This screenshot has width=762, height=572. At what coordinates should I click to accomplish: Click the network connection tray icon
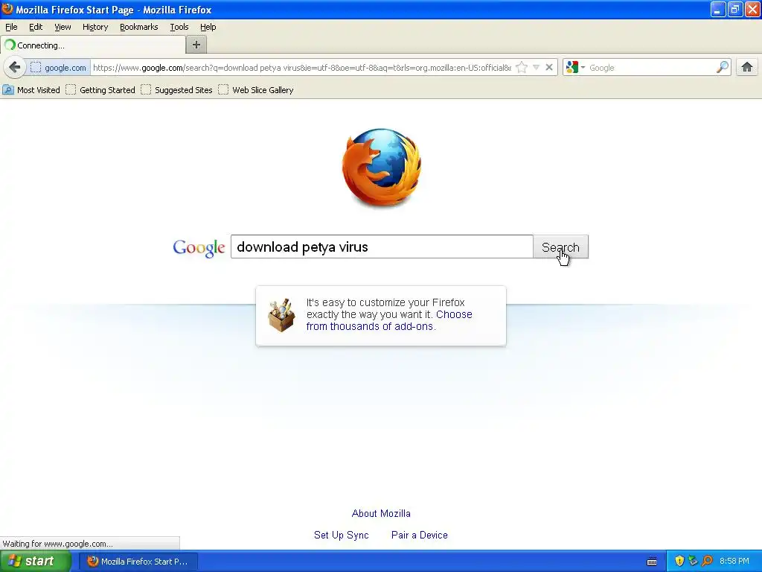pos(693,561)
